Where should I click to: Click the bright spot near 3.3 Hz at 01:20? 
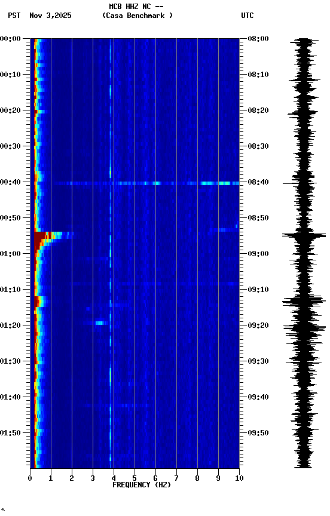tap(100, 323)
